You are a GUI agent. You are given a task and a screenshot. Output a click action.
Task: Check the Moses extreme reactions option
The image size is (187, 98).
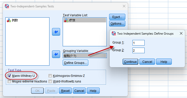click(x=9, y=81)
